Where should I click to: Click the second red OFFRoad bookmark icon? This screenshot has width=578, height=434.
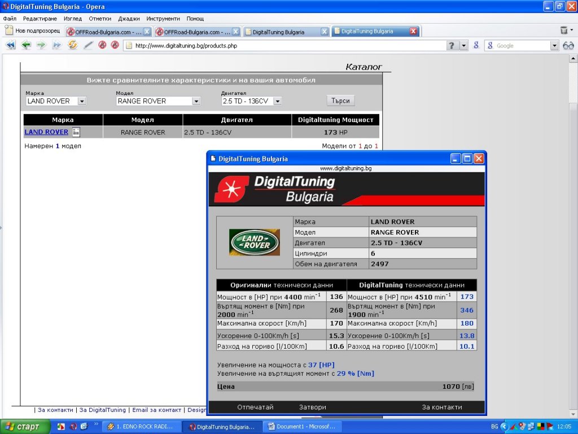pos(115,45)
